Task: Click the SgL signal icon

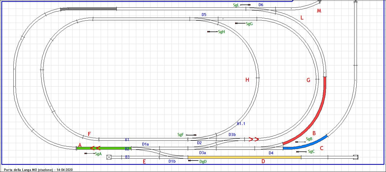Action: tap(249, 5)
